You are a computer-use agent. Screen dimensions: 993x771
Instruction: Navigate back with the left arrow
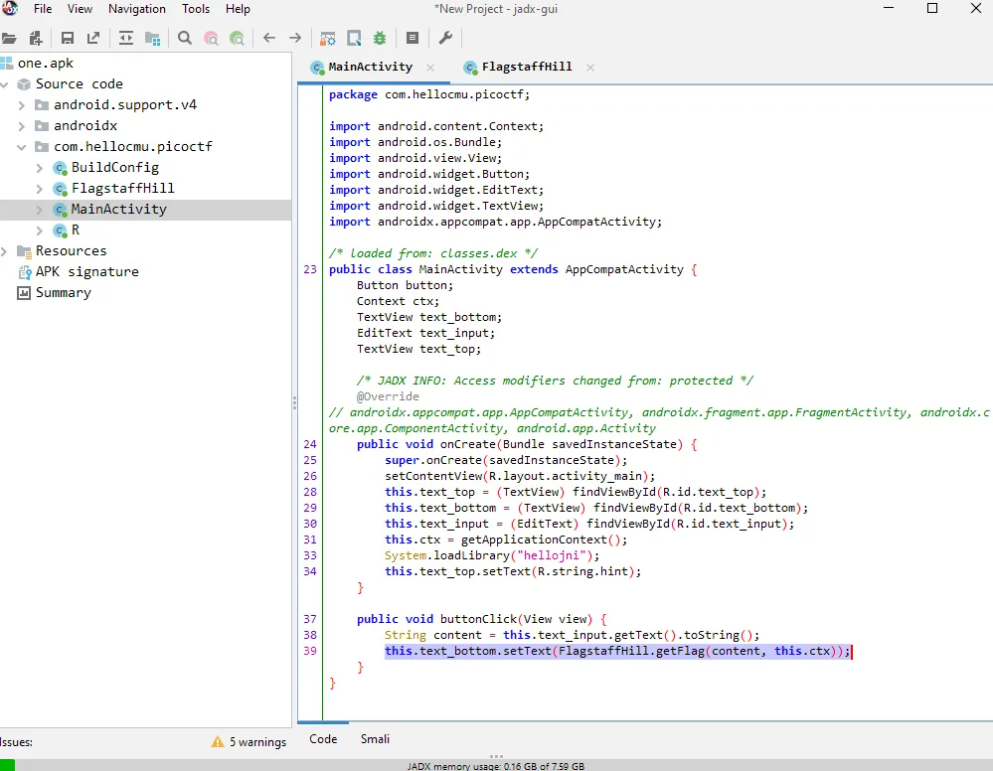(269, 38)
